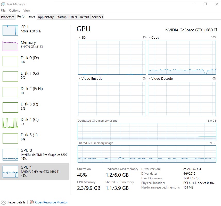
Task: Click Open Resource Monitor link
Action: pos(51,202)
